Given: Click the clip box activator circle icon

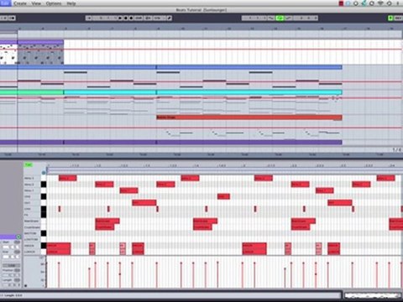Looking at the screenshot, I should point(18,237).
